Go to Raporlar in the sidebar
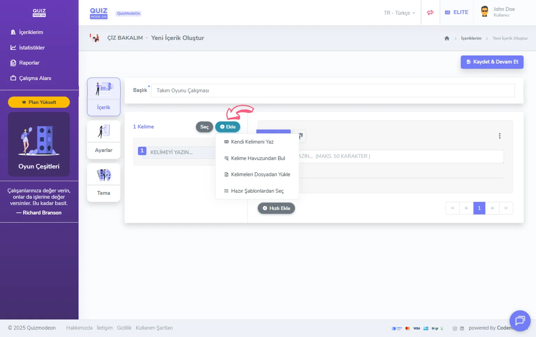 click(29, 63)
